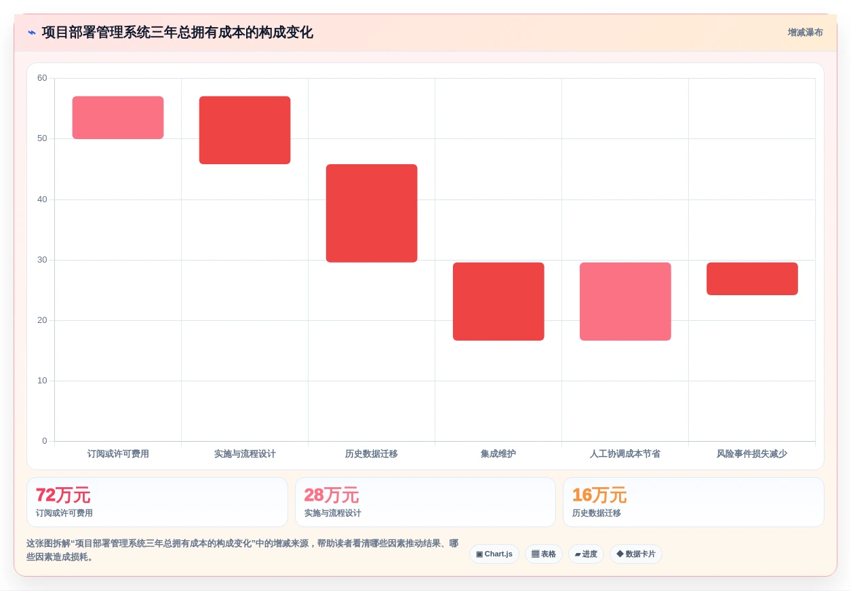Click the chart title 项目部署管理系统三年总拥有成本的构成变化
This screenshot has width=851, height=591.
pyautogui.click(x=178, y=33)
